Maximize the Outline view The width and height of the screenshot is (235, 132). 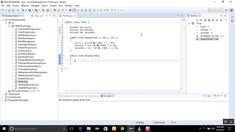pyautogui.click(x=225, y=15)
